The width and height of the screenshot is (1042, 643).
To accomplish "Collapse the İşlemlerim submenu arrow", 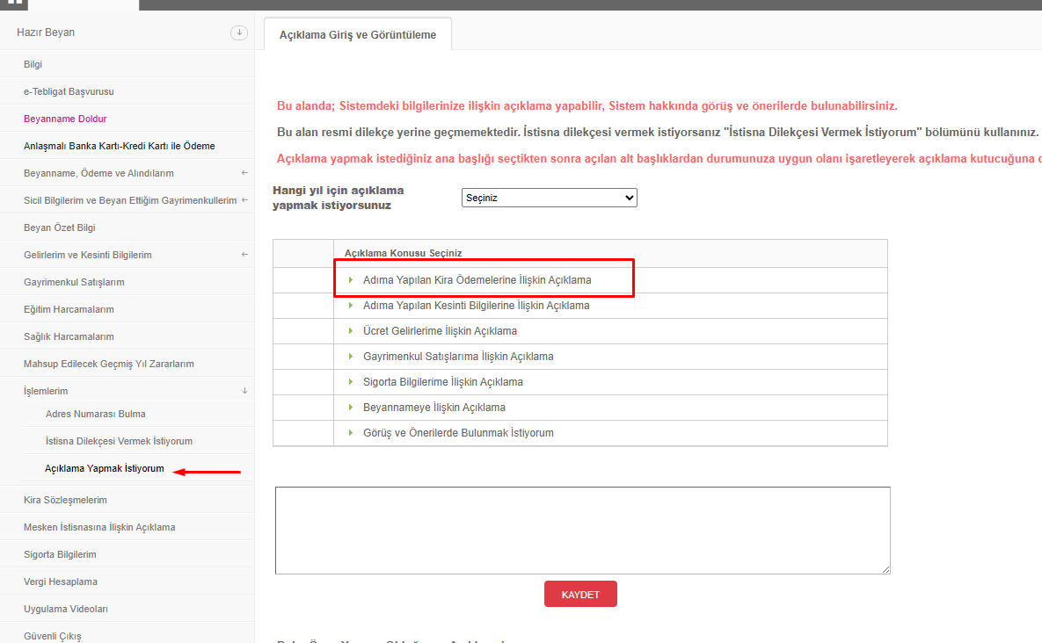I will click(244, 391).
